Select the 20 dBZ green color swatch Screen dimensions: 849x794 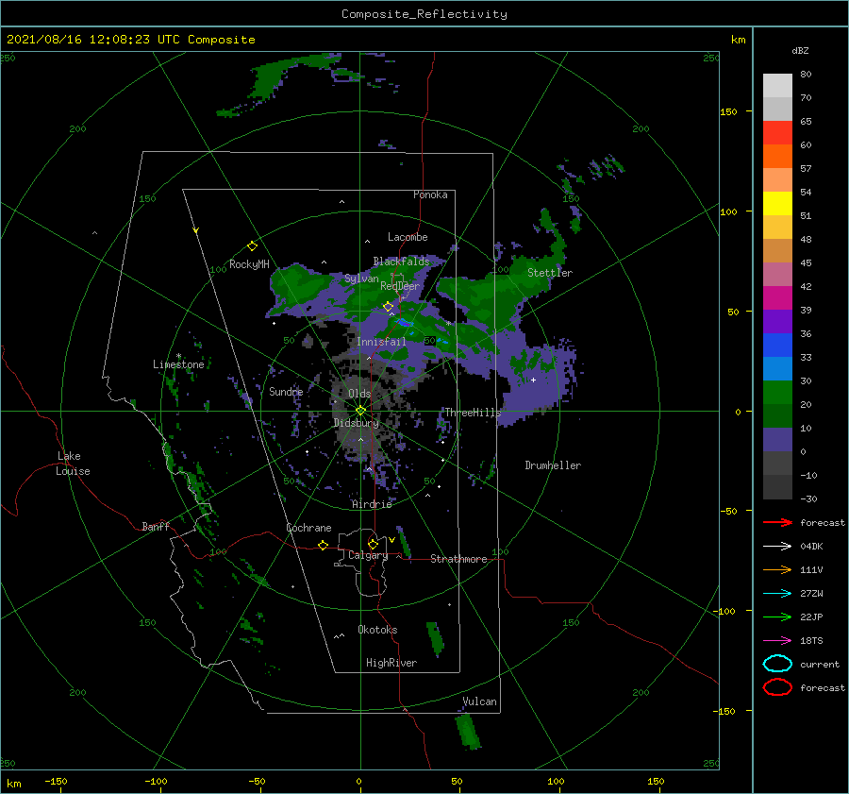coord(777,392)
